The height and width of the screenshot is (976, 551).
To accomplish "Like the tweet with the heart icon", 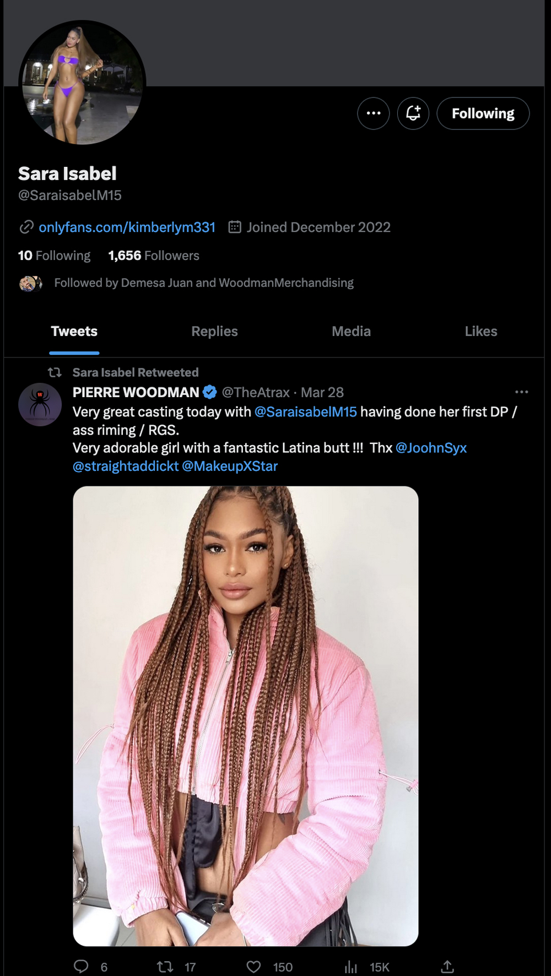I will tap(253, 967).
